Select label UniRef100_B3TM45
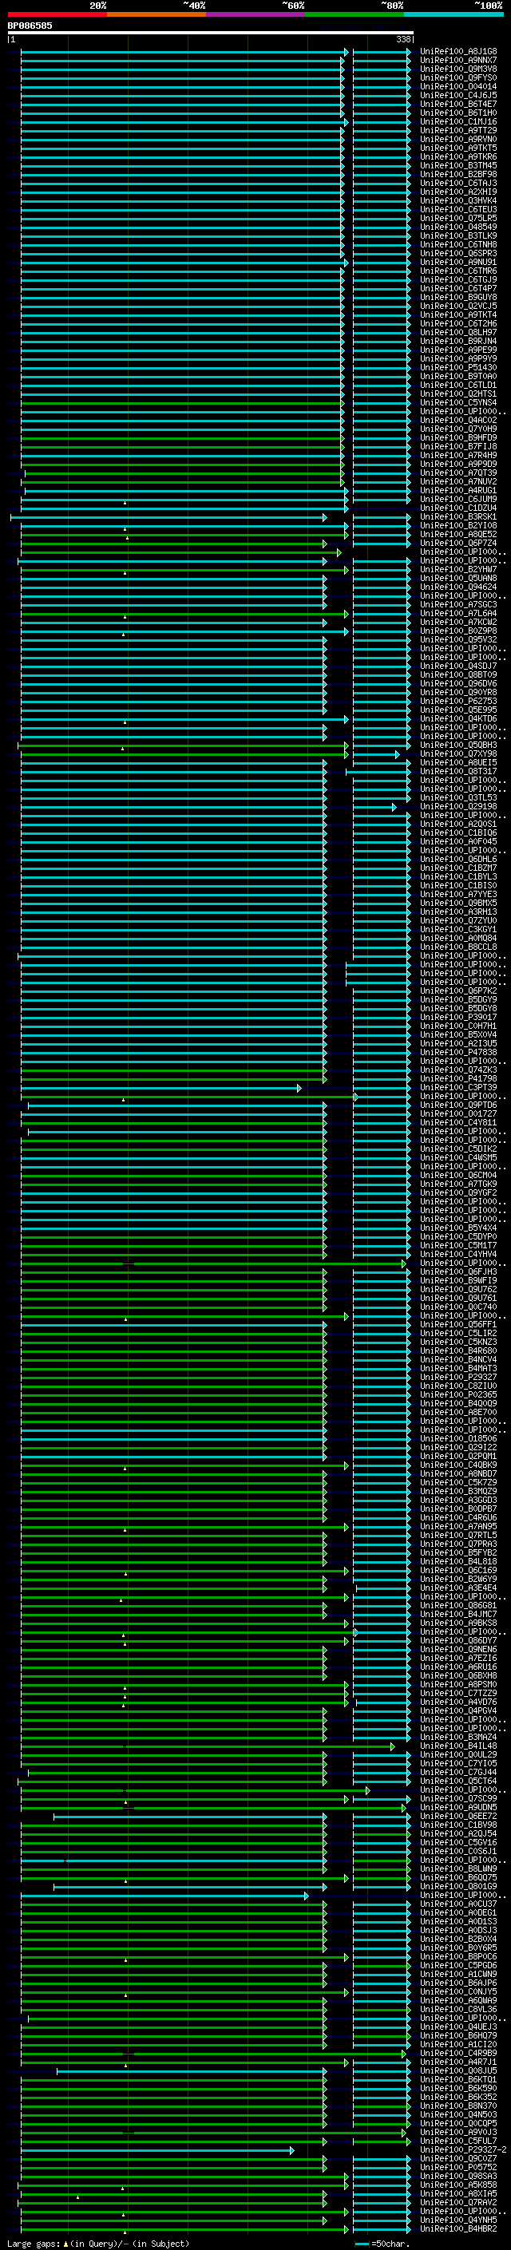This screenshot has width=511, height=2250. click(x=458, y=165)
